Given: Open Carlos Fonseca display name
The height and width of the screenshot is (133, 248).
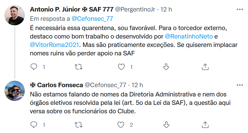Looking at the screenshot, I should [x=60, y=85].
